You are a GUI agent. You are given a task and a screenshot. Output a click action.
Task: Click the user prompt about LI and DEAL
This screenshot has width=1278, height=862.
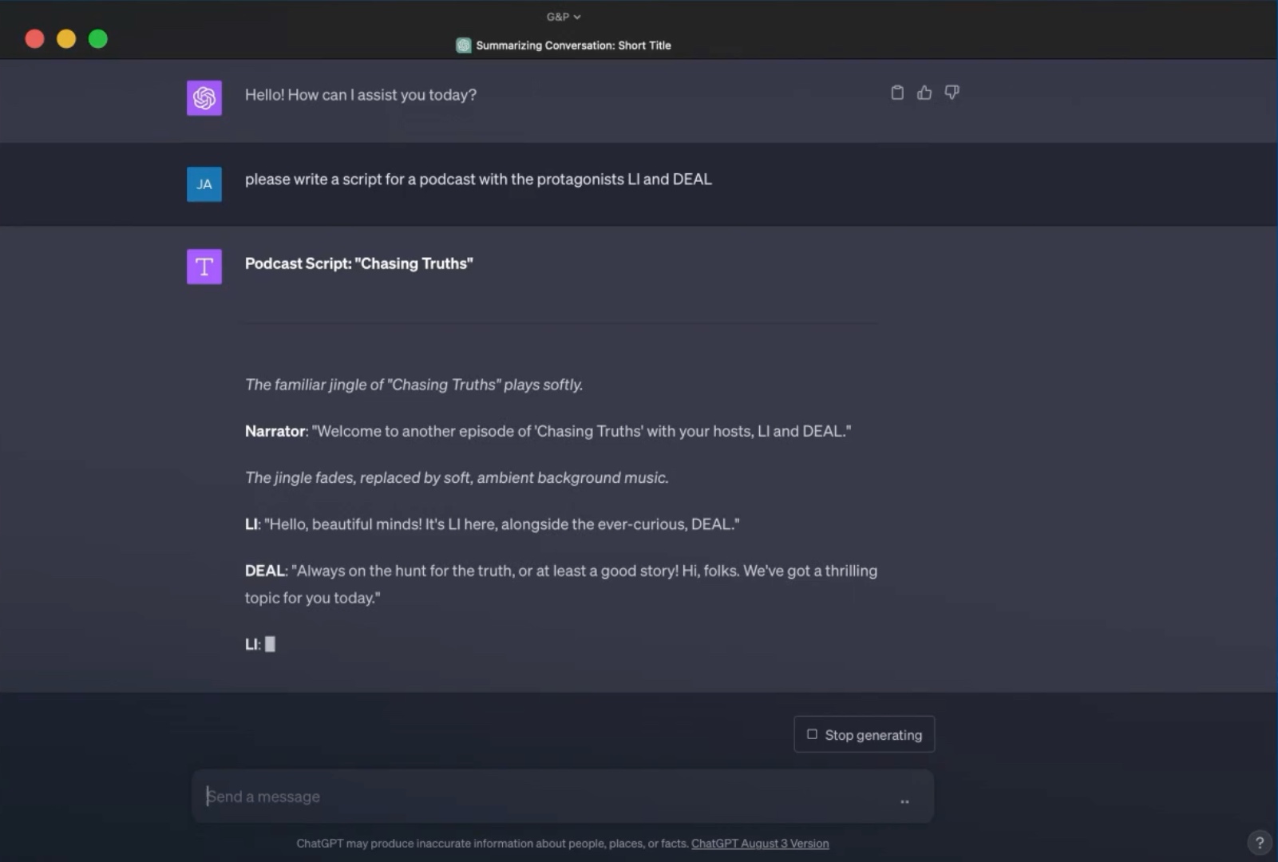[x=477, y=180]
